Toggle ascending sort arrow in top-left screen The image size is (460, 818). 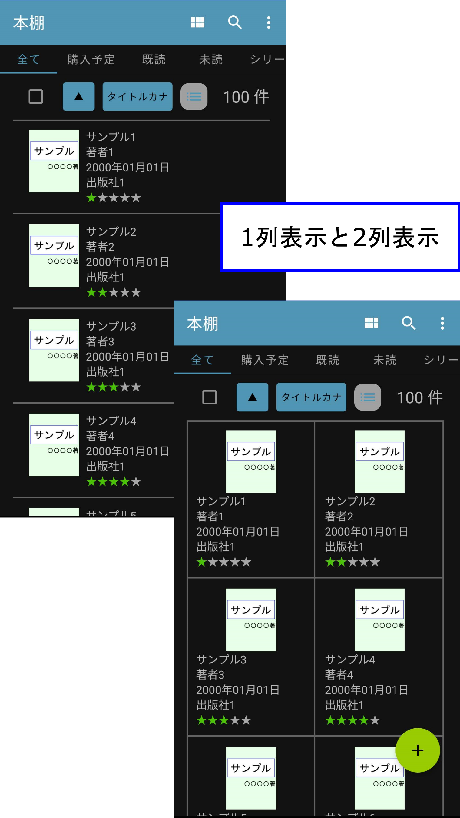78,97
